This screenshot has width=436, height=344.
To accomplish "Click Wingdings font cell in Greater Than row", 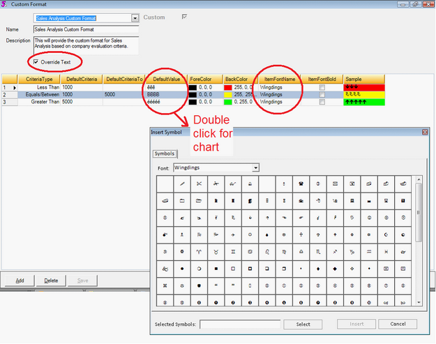I will [280, 102].
